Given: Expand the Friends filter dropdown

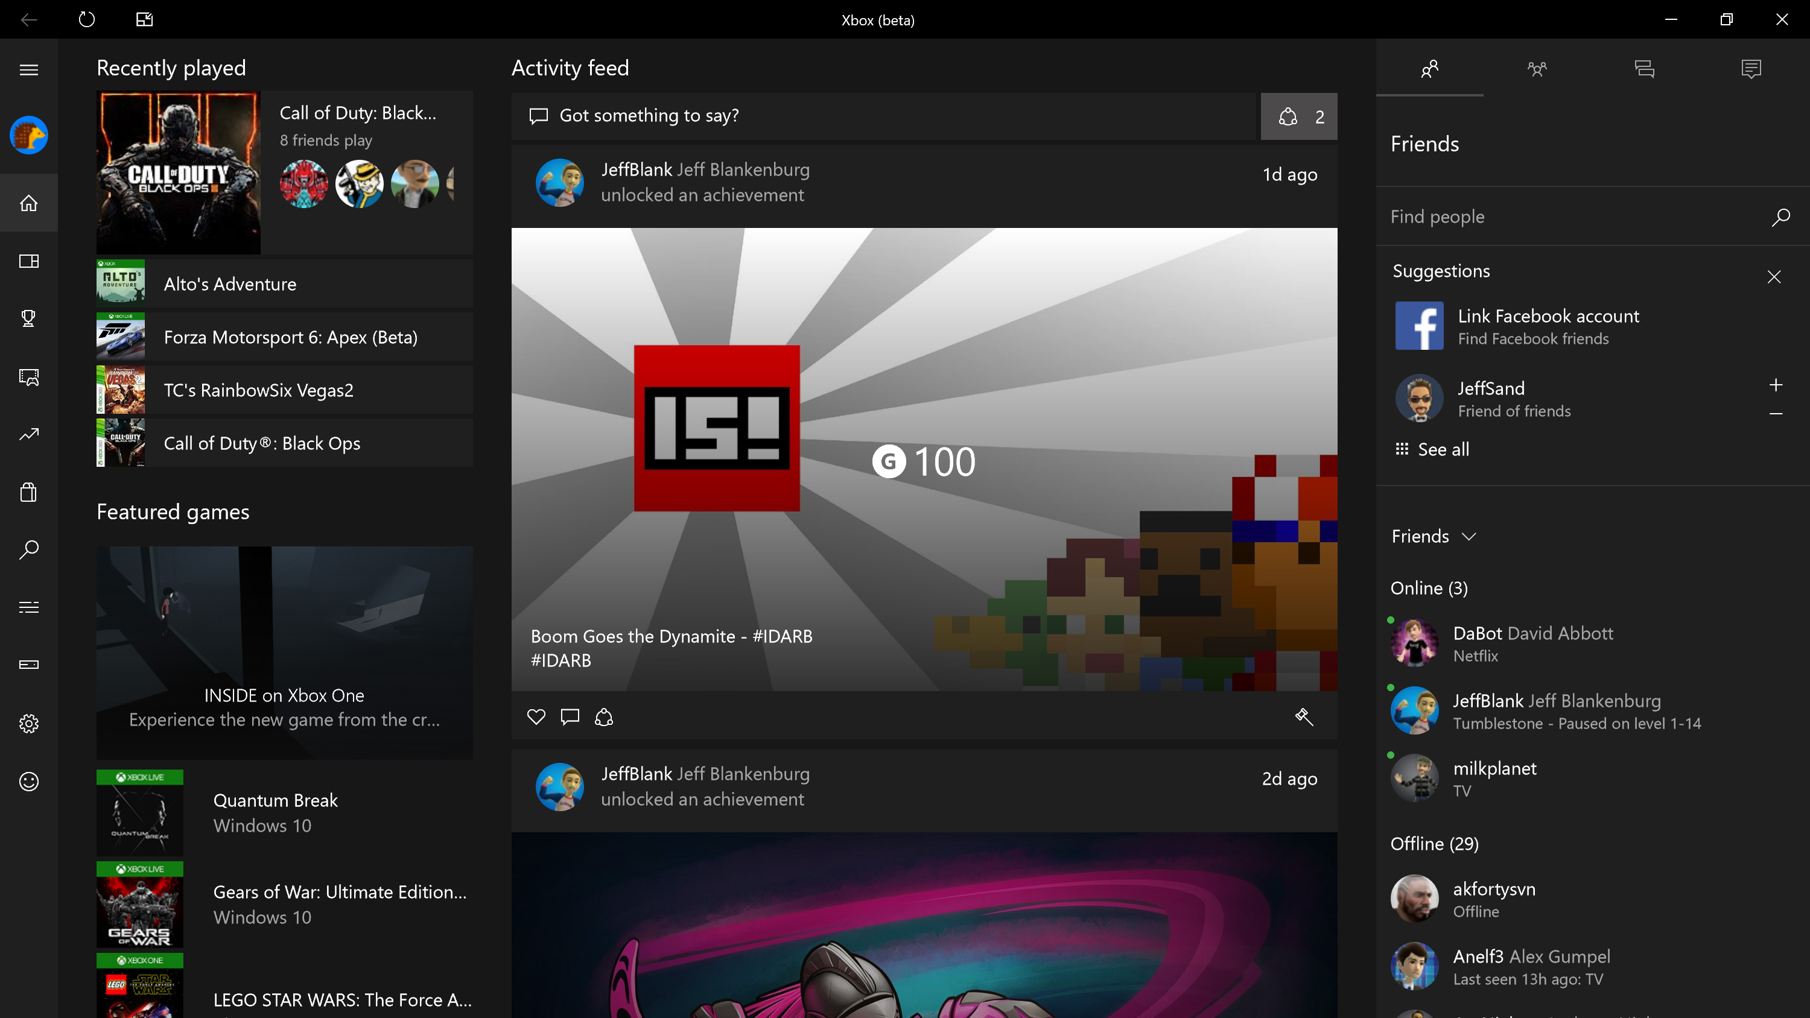Looking at the screenshot, I should coord(1434,536).
